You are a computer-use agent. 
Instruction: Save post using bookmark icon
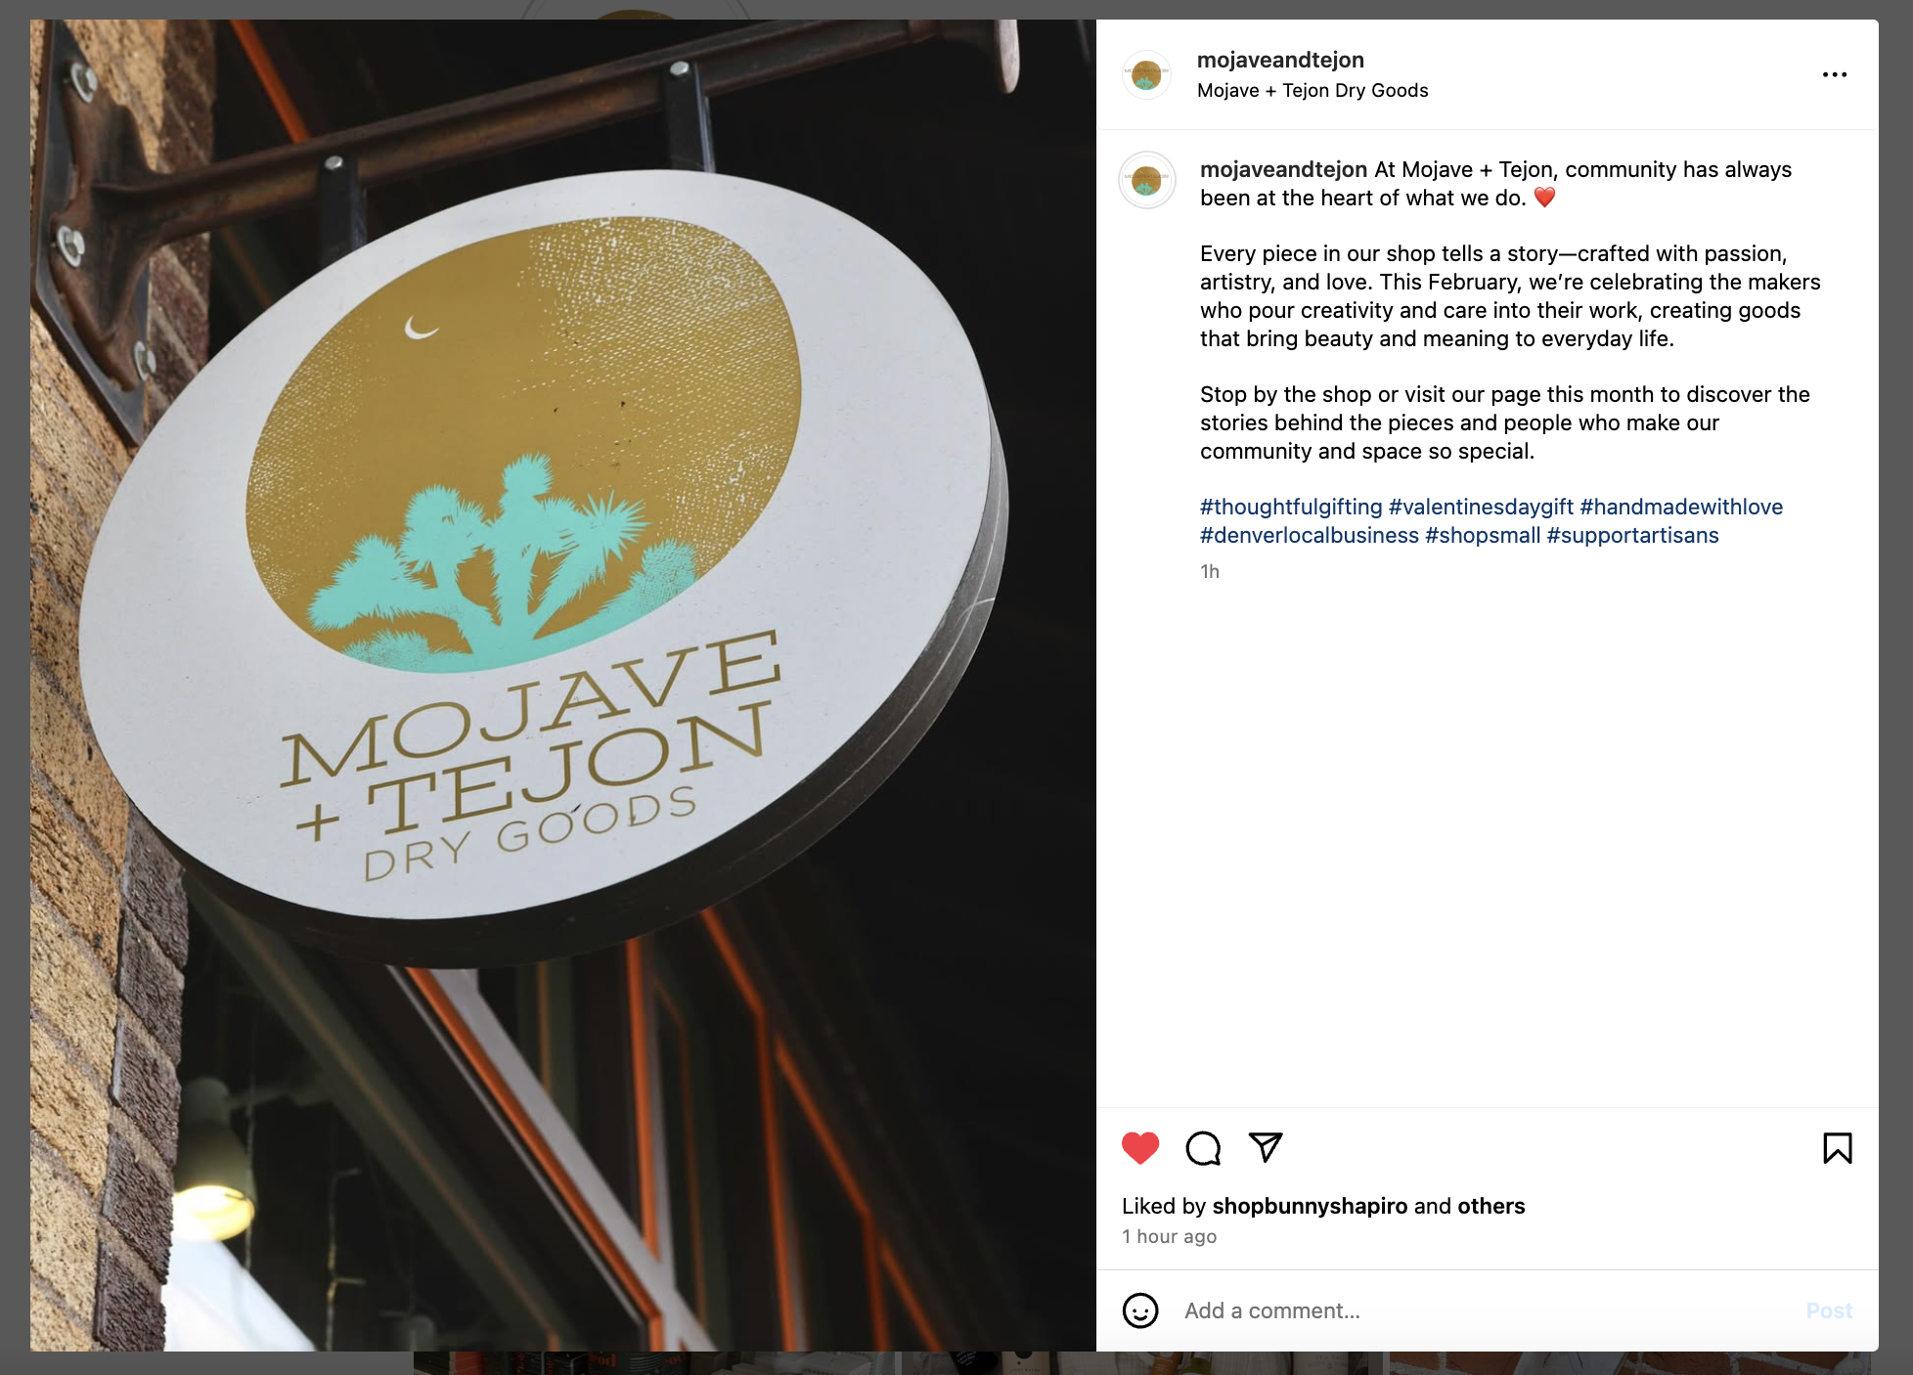[x=1837, y=1148]
